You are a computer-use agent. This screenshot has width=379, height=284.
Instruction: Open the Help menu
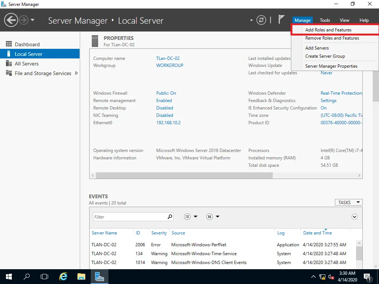364,20
